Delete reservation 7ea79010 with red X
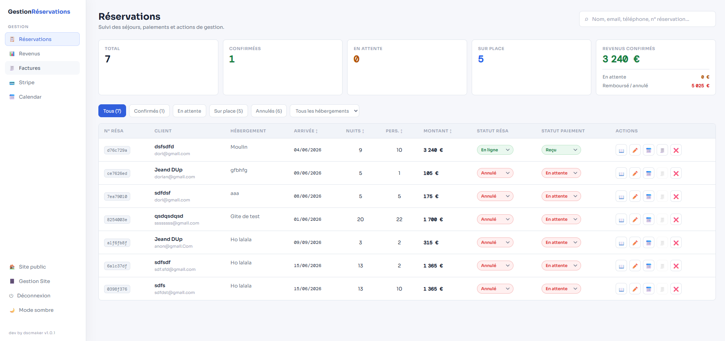Viewport: 725px width, 341px height. (x=676, y=196)
